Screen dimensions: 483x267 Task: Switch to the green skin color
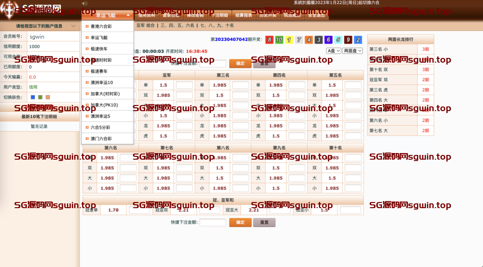[40, 97]
